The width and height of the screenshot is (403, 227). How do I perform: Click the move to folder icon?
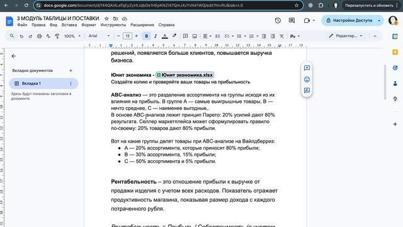tap(115, 18)
